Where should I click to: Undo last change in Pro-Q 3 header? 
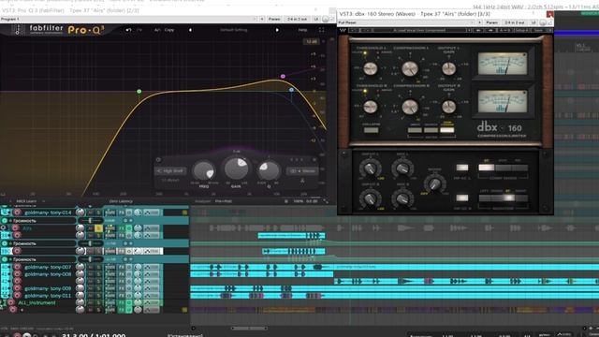(128, 30)
